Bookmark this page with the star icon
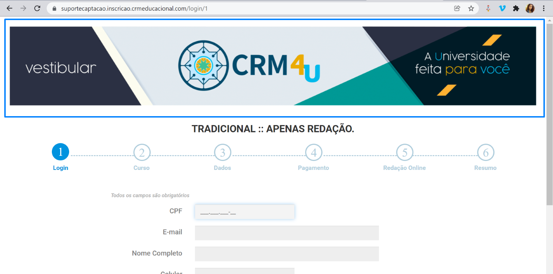553x274 pixels. pos(471,8)
